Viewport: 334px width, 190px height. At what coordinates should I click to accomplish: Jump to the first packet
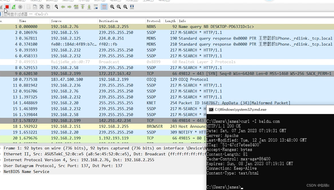click(83, 7)
